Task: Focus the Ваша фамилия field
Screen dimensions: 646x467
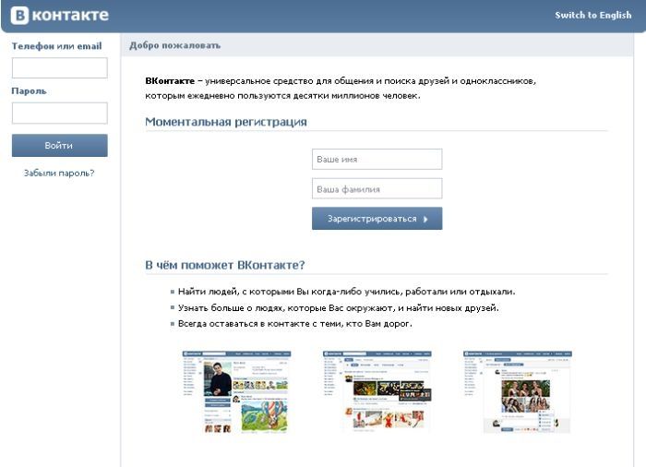Action: (x=377, y=189)
